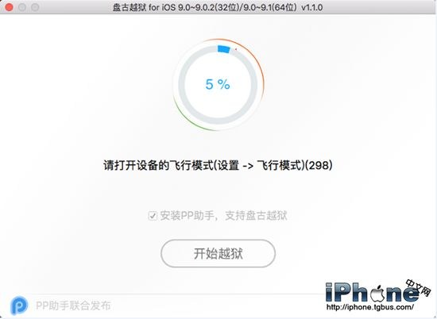Click the airplane mode instruction text

(218, 165)
